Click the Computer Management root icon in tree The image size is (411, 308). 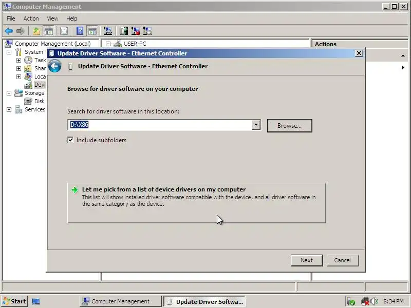point(9,44)
